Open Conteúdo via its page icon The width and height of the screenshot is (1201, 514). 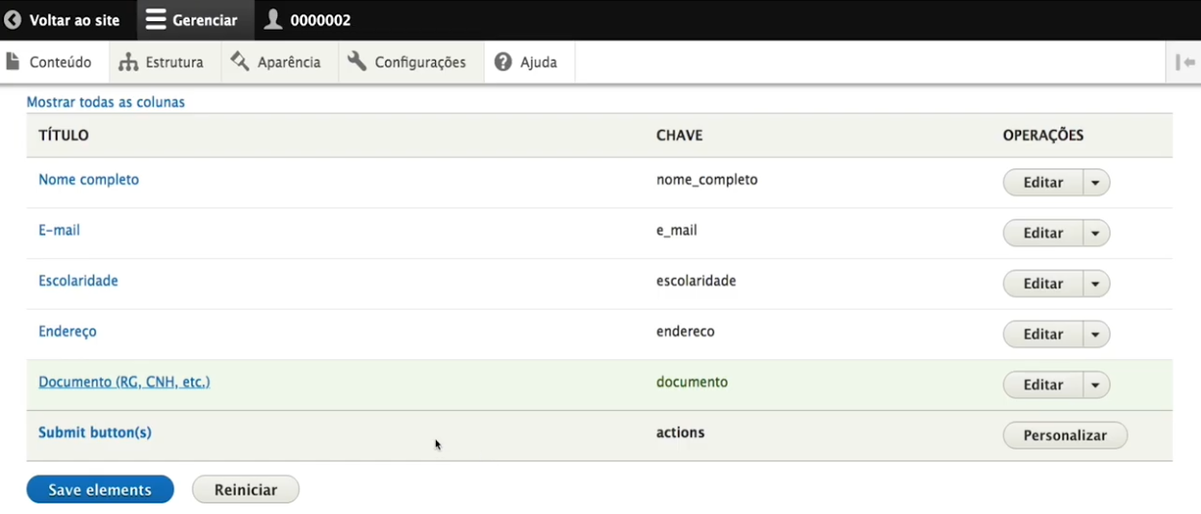13,62
